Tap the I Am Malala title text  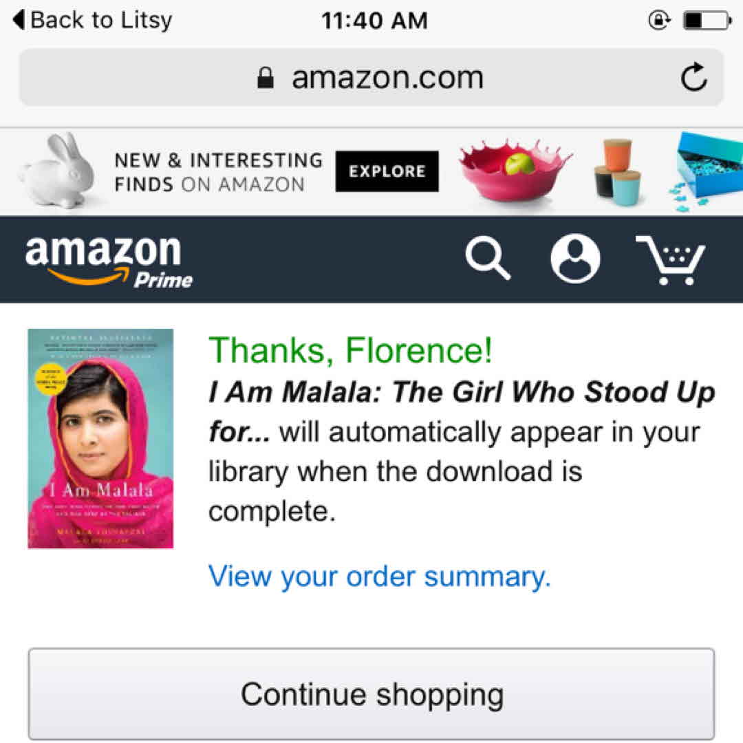(x=462, y=393)
